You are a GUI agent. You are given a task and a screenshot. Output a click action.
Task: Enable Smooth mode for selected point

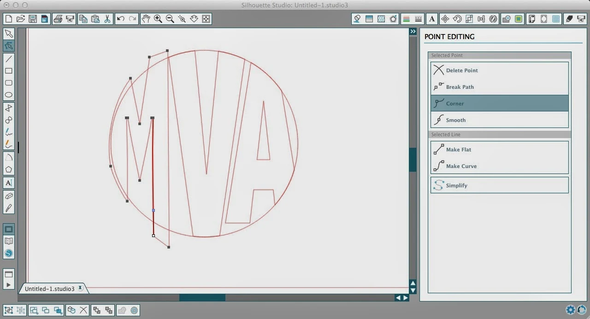coord(499,120)
